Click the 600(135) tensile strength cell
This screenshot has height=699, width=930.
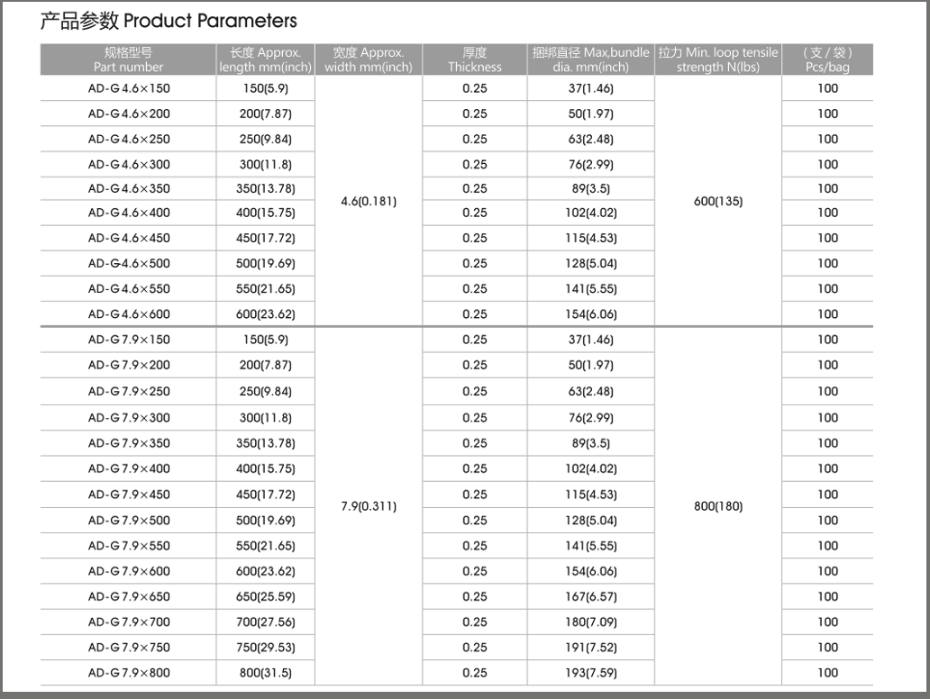tap(717, 202)
